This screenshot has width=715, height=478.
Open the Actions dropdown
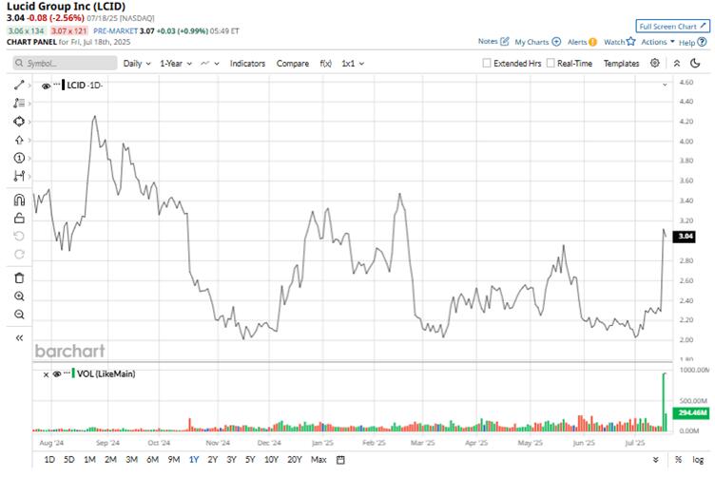point(658,42)
